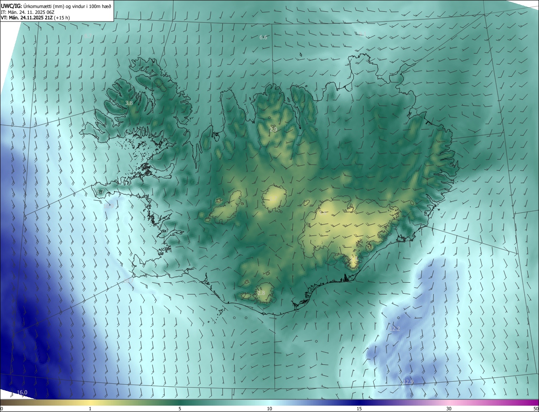Image resolution: width=539 pixels, height=412 pixels.
Task: Click the 6.6 value label north of Iceland
Action: pyautogui.click(x=263, y=37)
